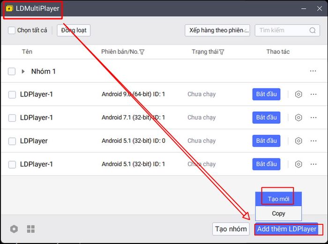Open the three-dot menu for Nhóm 1
The width and height of the screenshot is (328, 244).
click(x=313, y=71)
